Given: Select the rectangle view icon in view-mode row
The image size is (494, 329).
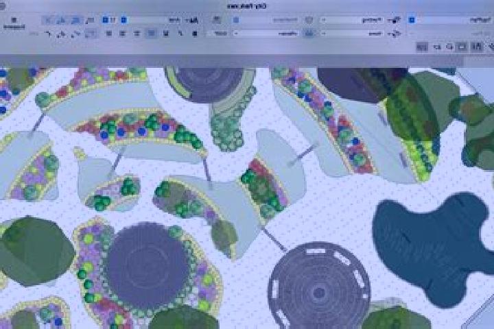Looking at the screenshot, I should tap(462, 47).
